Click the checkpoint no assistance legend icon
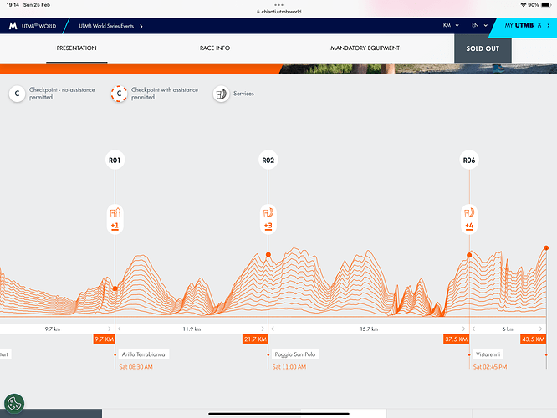557x418 pixels. [x=17, y=94]
